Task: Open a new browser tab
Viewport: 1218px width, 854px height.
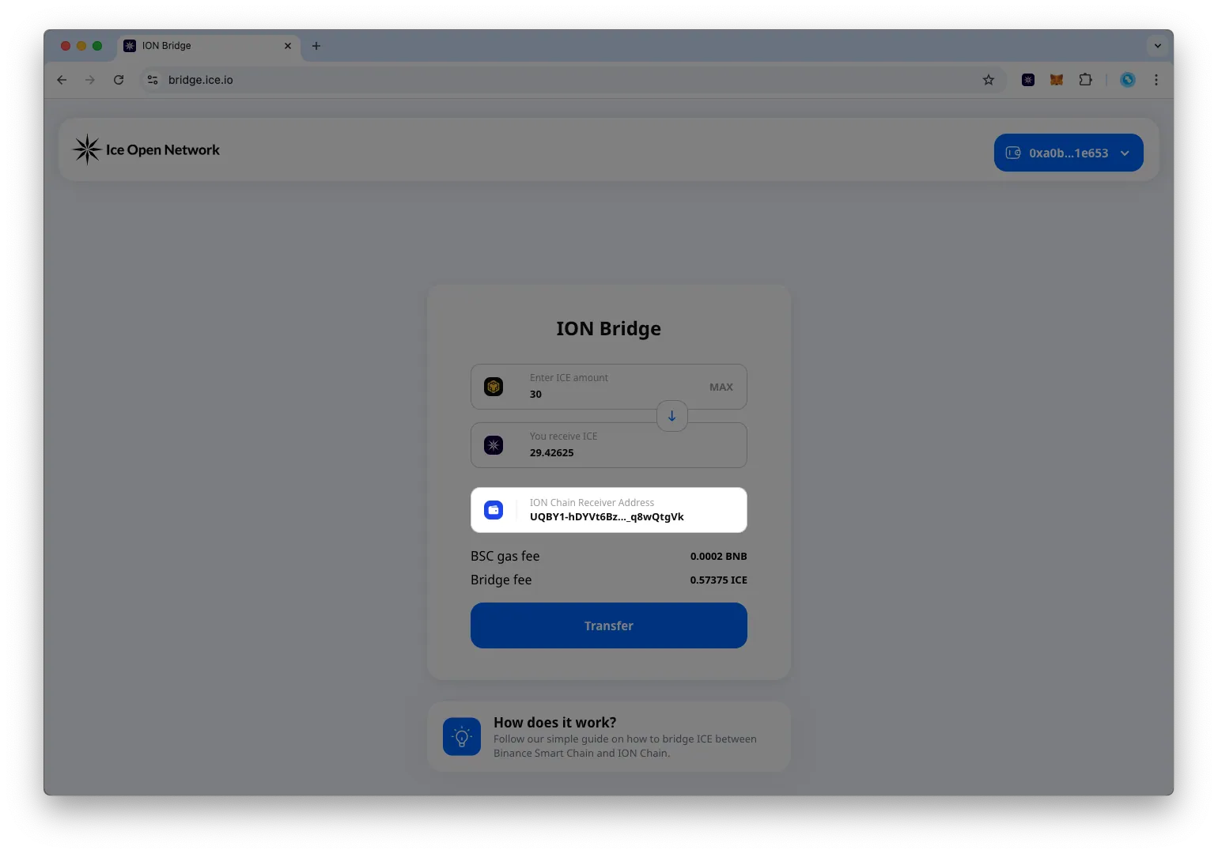Action: click(x=316, y=46)
